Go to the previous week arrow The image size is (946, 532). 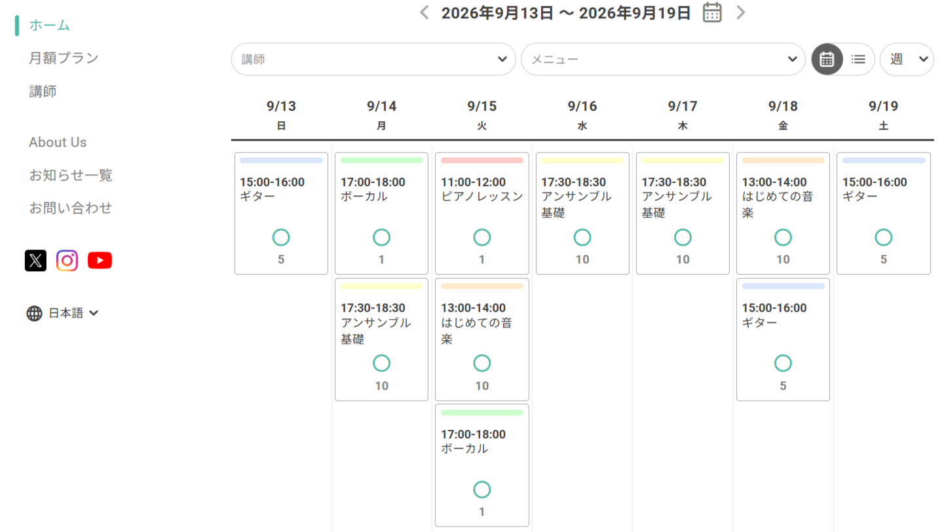click(425, 12)
